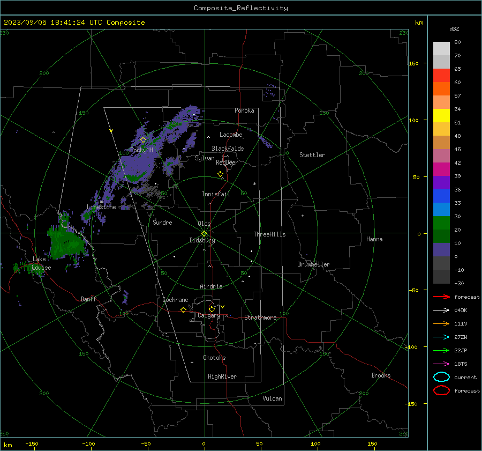The height and width of the screenshot is (451, 482).
Task: Click the Lake Louise label
Action: (x=41, y=263)
